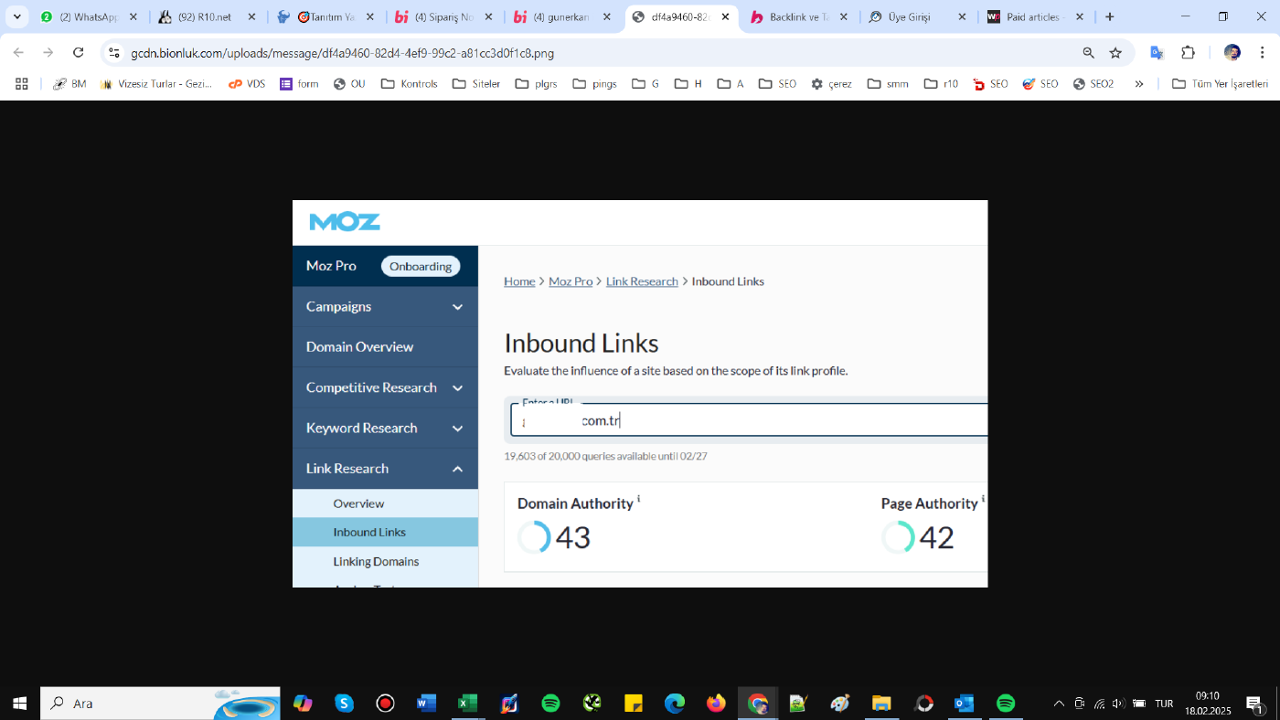Expand the tab search dropdown arrow
This screenshot has width=1280, height=720.
pyautogui.click(x=16, y=16)
